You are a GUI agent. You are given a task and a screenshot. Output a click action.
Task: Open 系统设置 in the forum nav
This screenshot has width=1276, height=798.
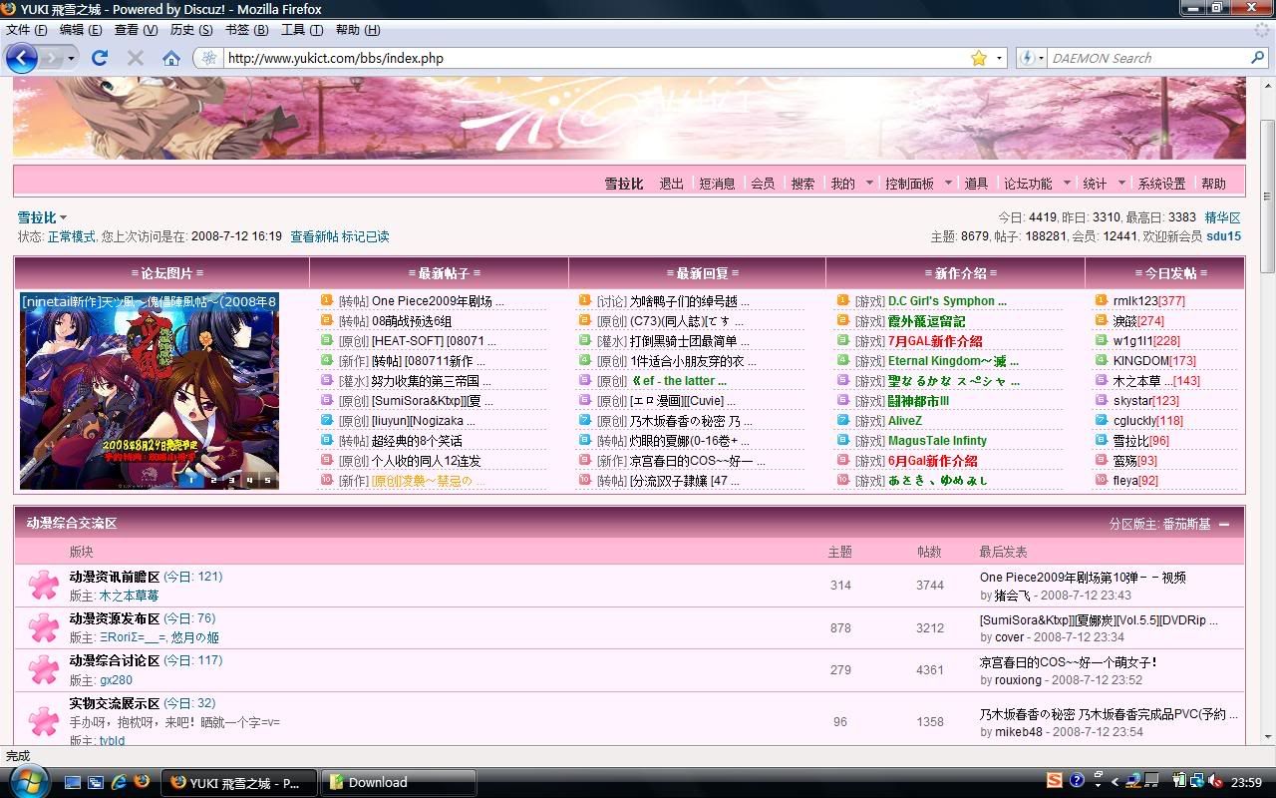(1161, 184)
